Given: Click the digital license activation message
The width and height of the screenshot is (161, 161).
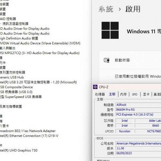Looking at the screenshot, I should (138, 76).
